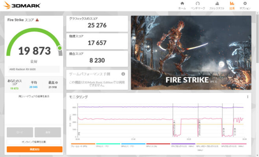259x157 pixels.
Task: Open the three-dot menu in the monitoring panel
Action: coord(248,97)
